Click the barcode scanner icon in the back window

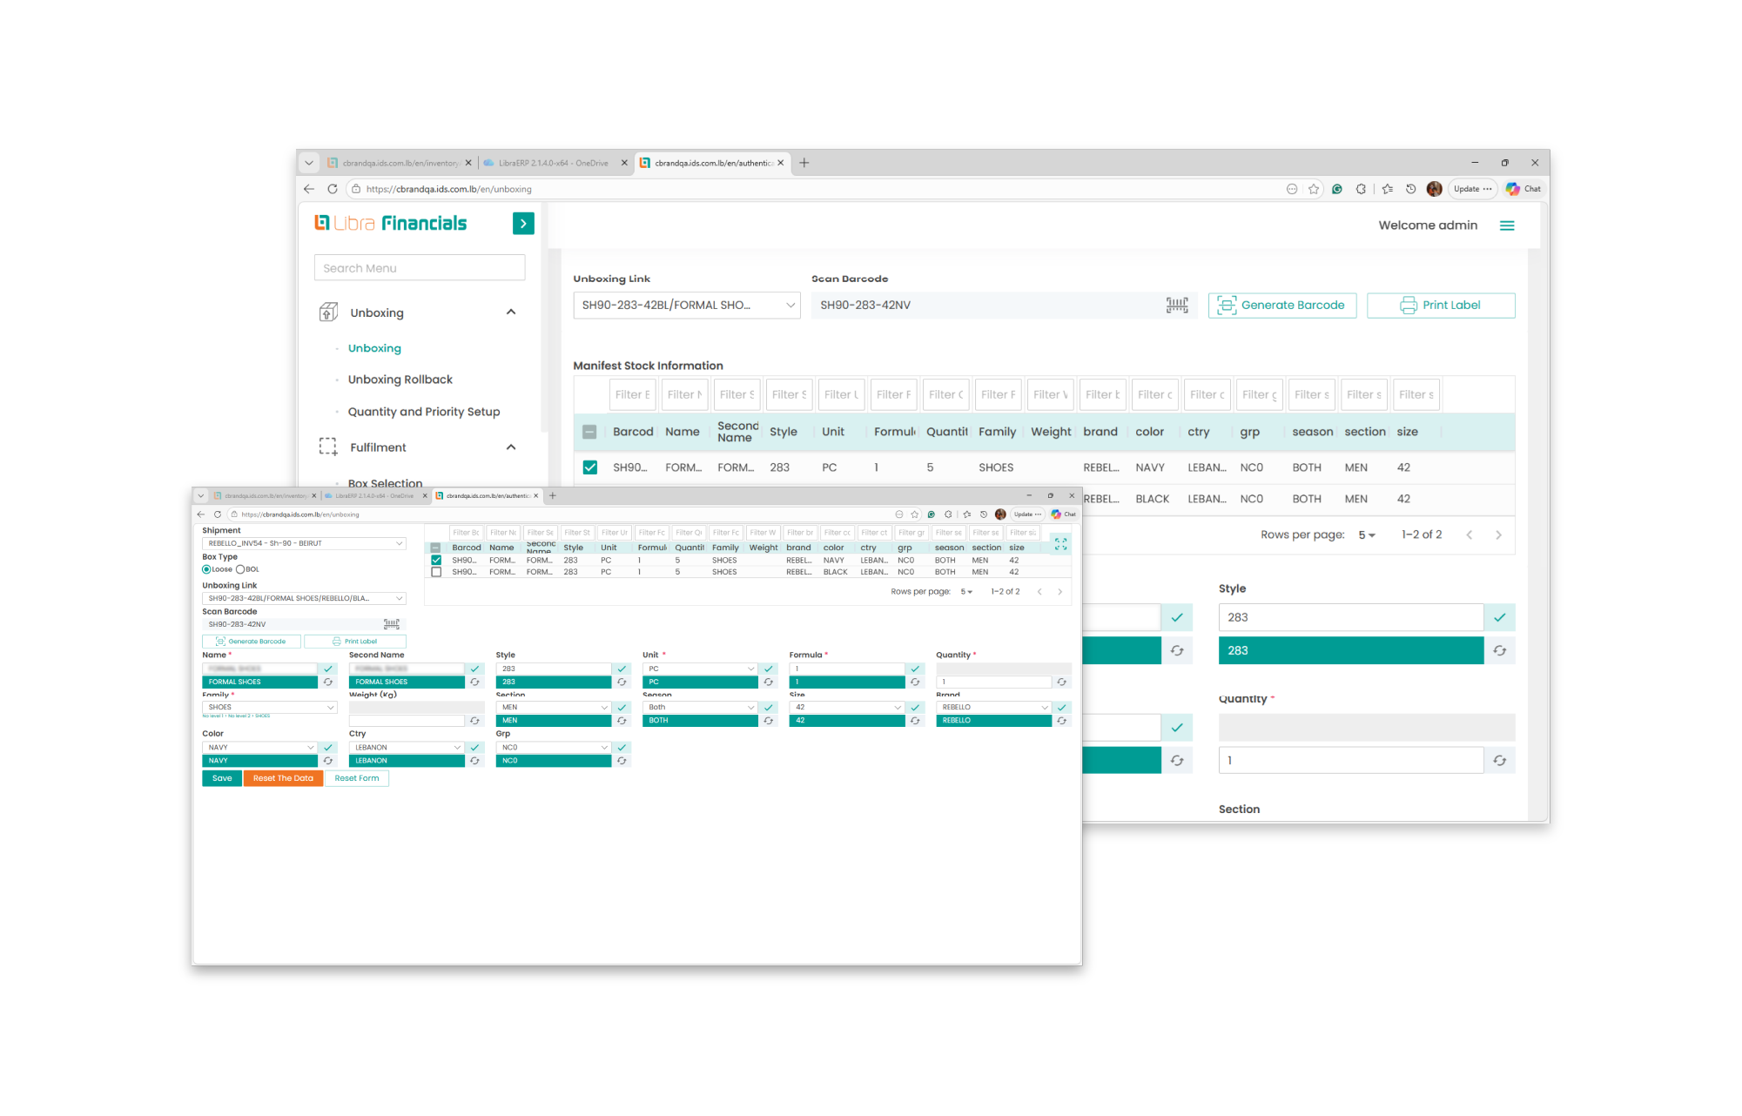coord(1177,305)
